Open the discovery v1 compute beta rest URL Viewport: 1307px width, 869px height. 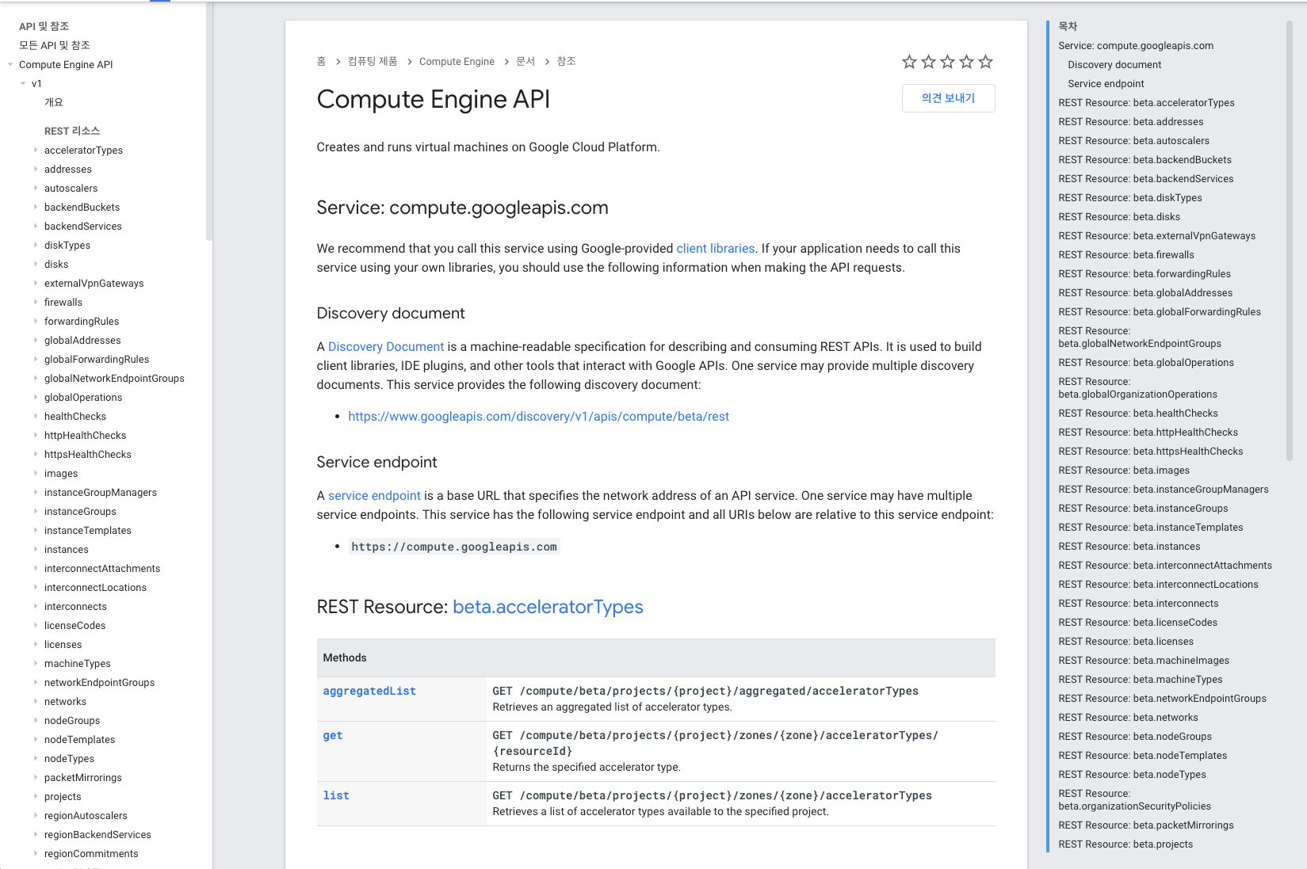tap(539, 417)
